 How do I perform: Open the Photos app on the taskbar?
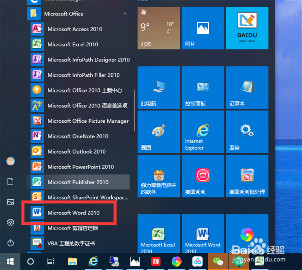[x=135, y=262]
